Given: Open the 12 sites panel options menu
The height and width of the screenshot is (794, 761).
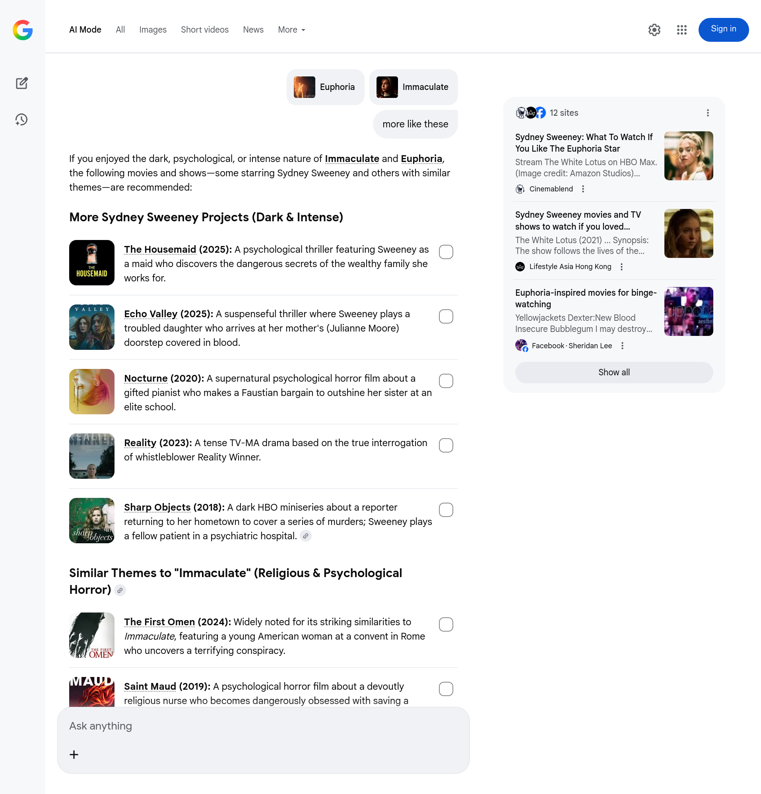Looking at the screenshot, I should click(x=708, y=113).
